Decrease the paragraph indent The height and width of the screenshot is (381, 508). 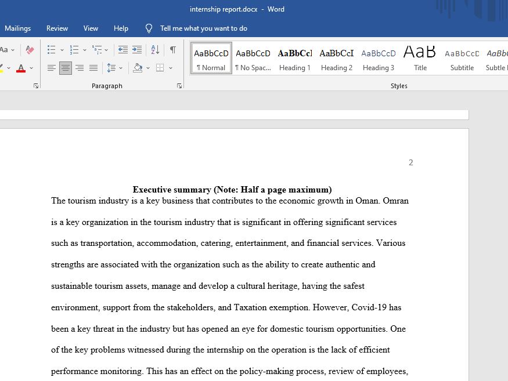click(x=123, y=50)
